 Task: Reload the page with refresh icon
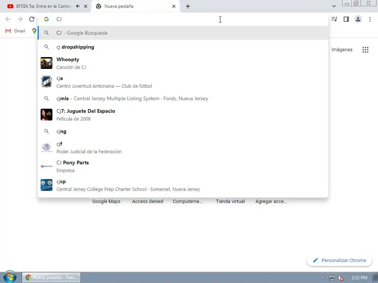pyautogui.click(x=32, y=19)
